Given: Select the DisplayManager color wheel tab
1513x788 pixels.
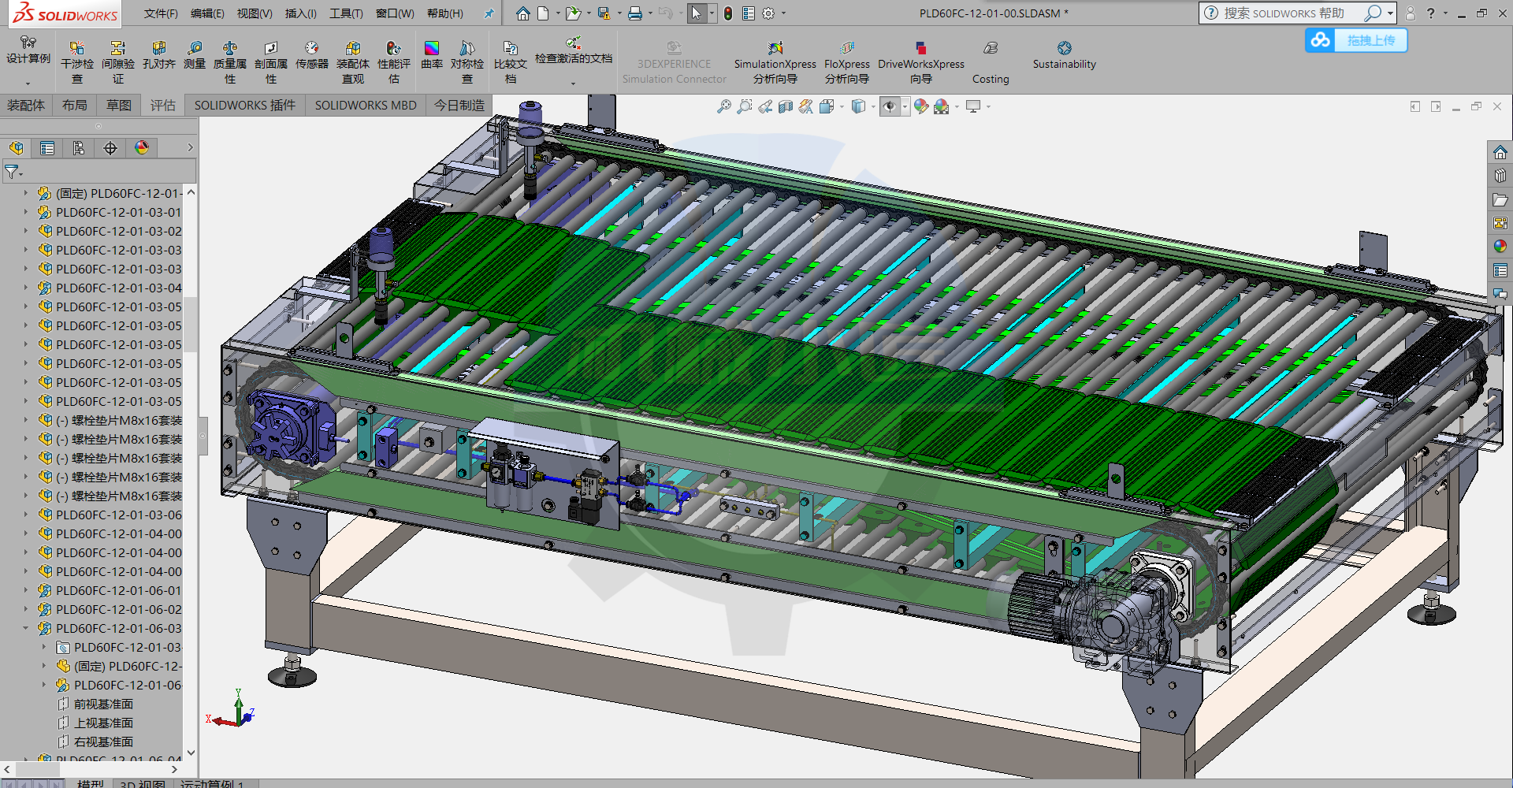Looking at the screenshot, I should coord(142,148).
